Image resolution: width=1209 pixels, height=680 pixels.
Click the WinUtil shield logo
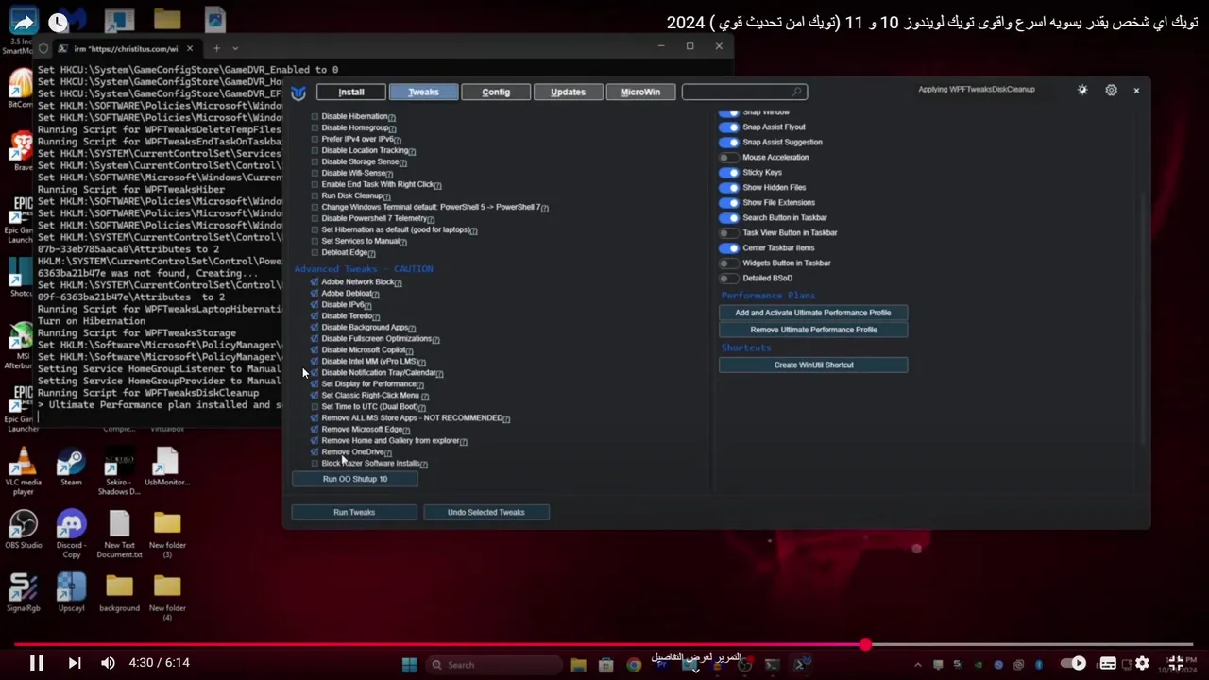[x=298, y=93]
